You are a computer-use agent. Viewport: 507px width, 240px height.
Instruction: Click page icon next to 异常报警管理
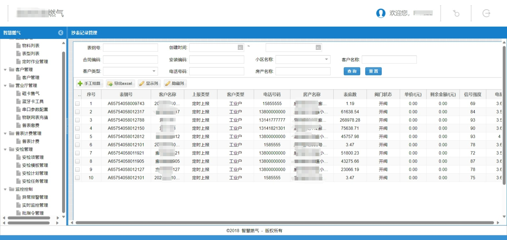[x=18, y=197]
